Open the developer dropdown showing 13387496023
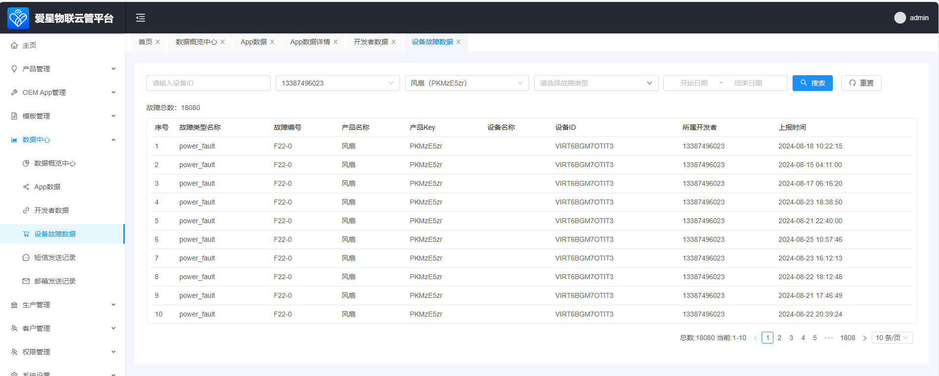Screen dimensions: 939x376 338,83
